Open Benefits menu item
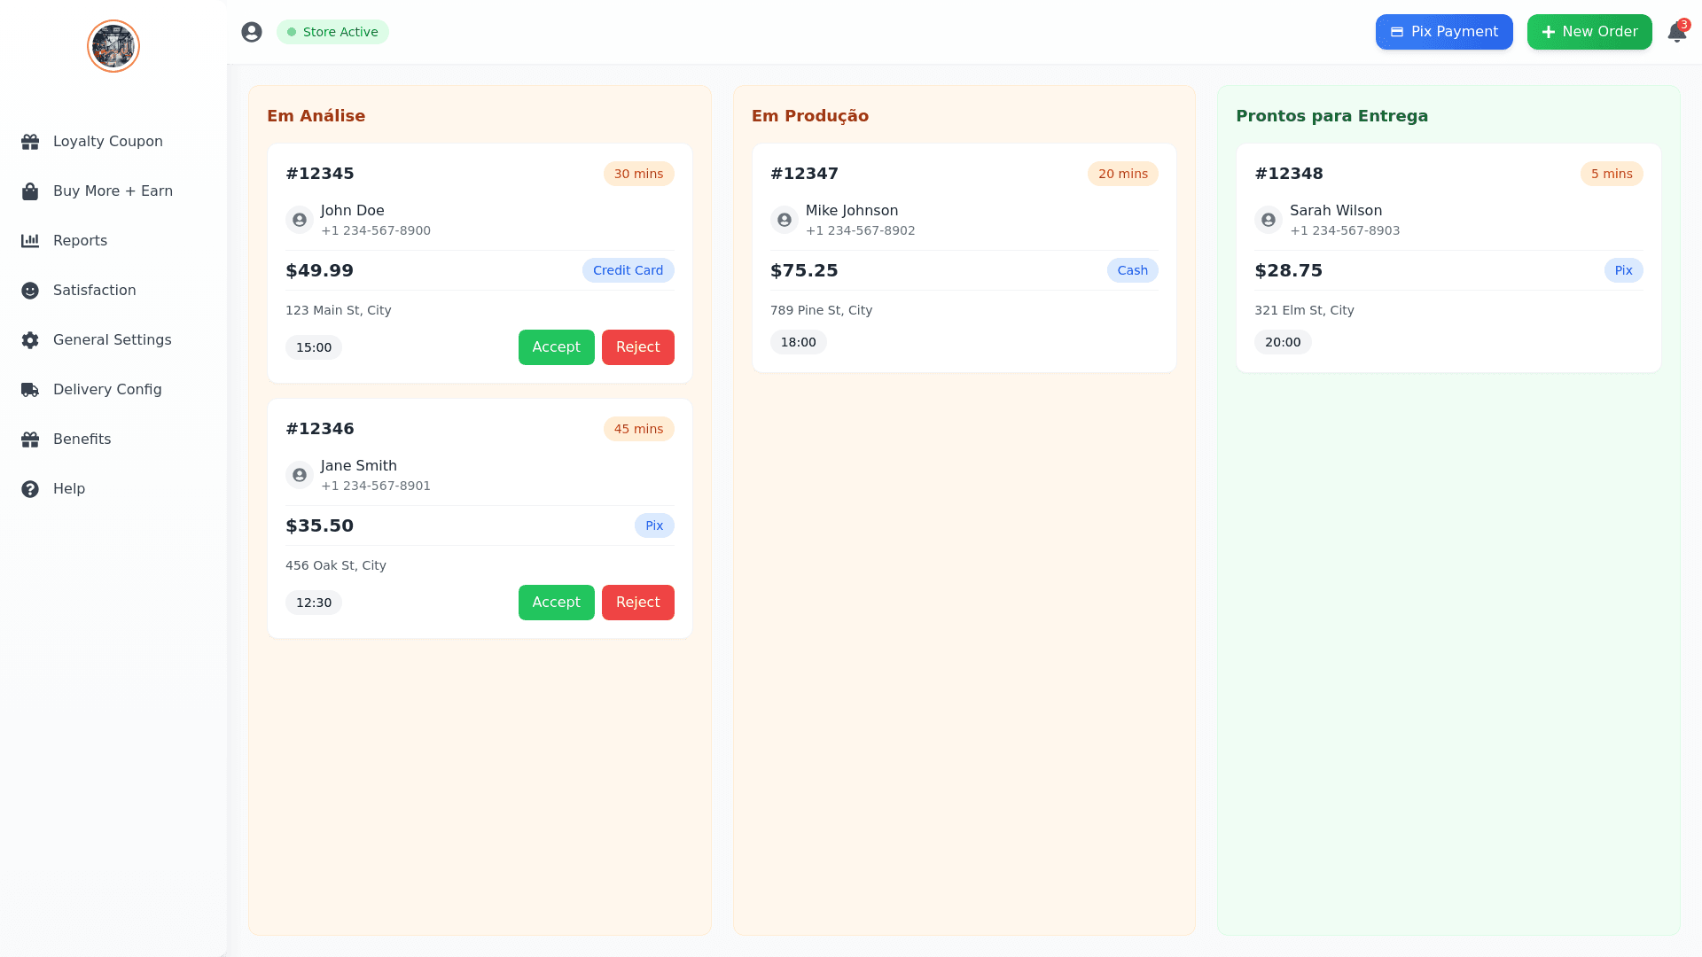The width and height of the screenshot is (1702, 957). pos(82,440)
